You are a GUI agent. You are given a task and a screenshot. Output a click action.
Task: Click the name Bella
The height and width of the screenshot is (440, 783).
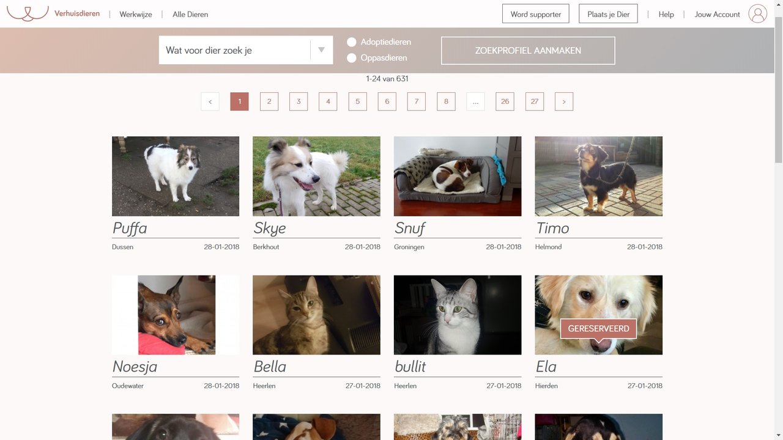pyautogui.click(x=270, y=367)
